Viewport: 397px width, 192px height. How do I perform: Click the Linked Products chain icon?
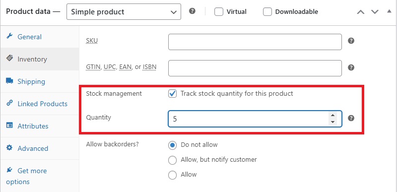[9, 103]
